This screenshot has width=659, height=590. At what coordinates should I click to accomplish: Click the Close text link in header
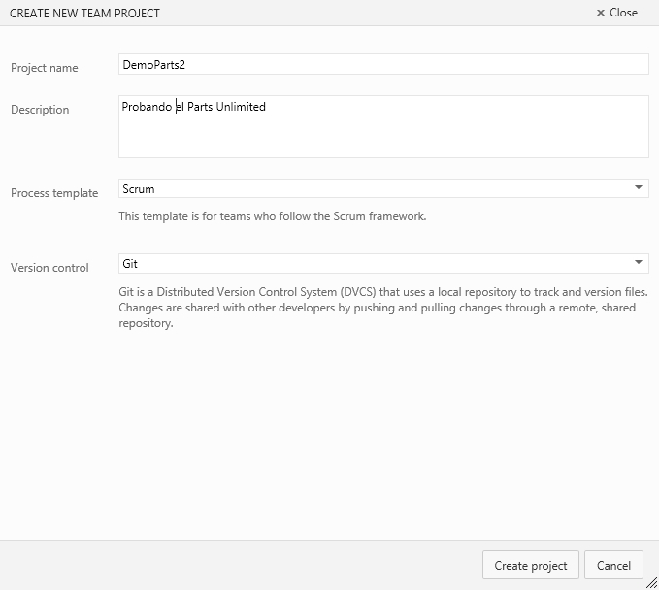(x=623, y=13)
